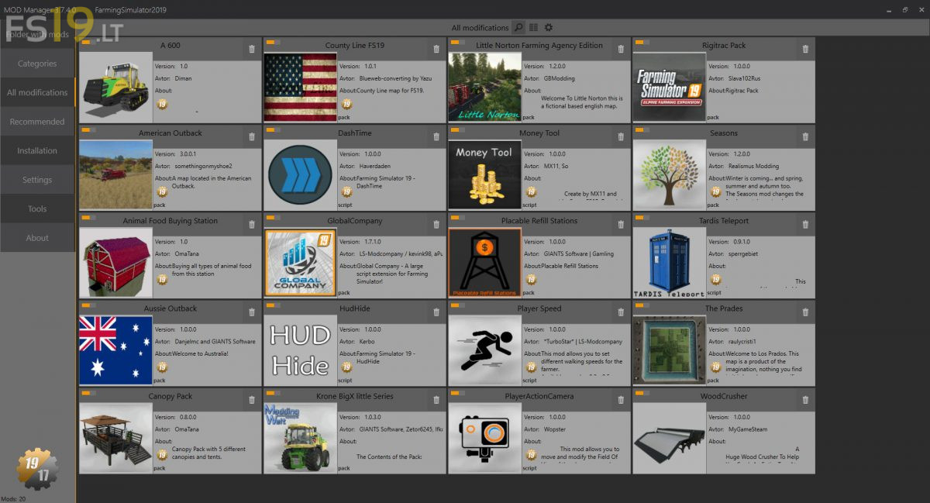Viewport: 930px width, 503px height.
Task: Click trash icon on Little Norton Farming Agency Edition
Action: [621, 49]
